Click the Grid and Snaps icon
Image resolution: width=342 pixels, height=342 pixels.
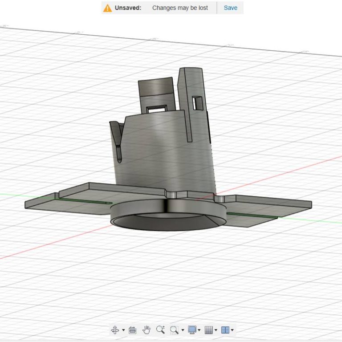coord(208,330)
